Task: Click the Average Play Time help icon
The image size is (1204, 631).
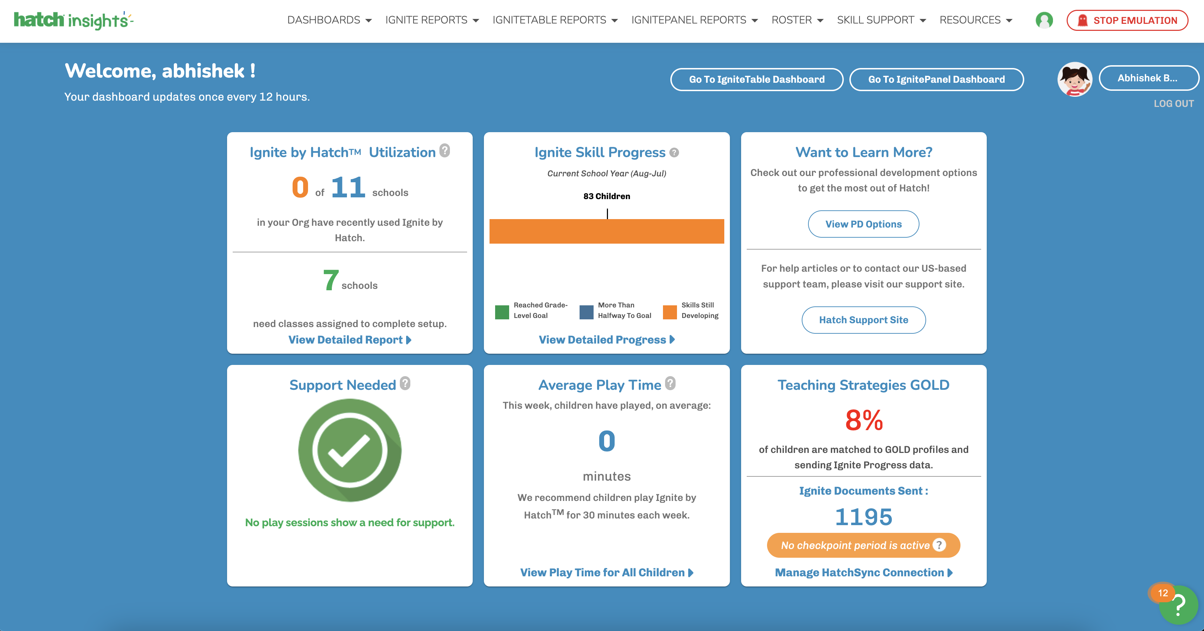Action: coord(670,384)
